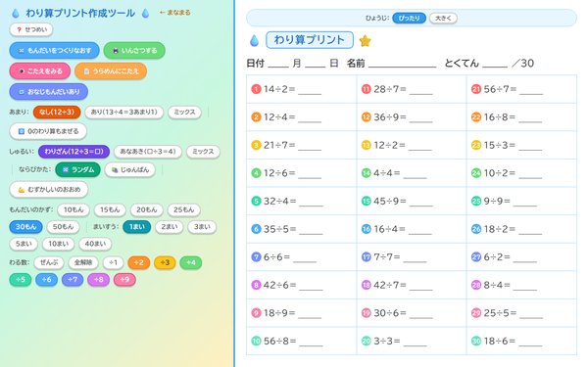Switch display to ぴったり

[x=409, y=18]
